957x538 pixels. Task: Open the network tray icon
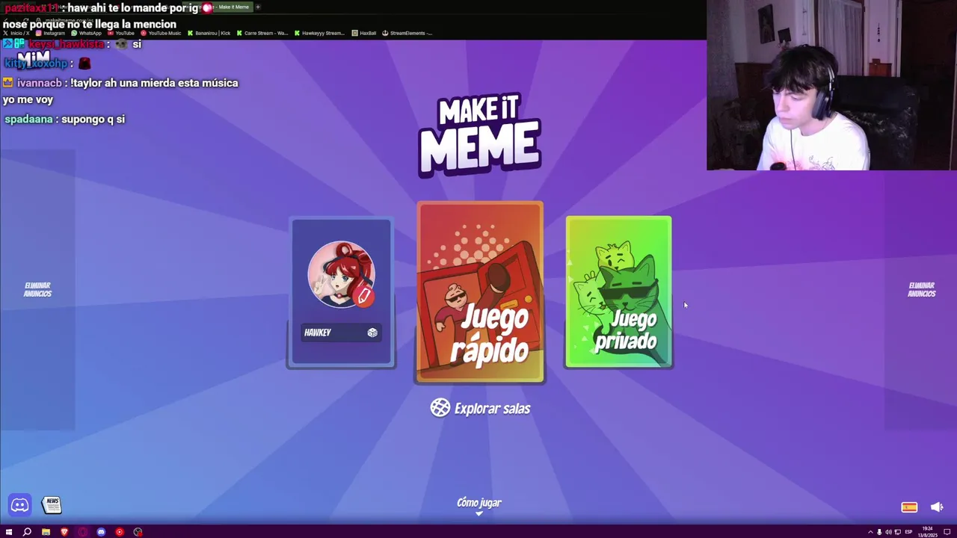(x=898, y=532)
